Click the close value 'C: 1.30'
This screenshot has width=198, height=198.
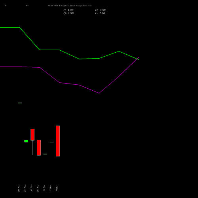tap(69, 10)
